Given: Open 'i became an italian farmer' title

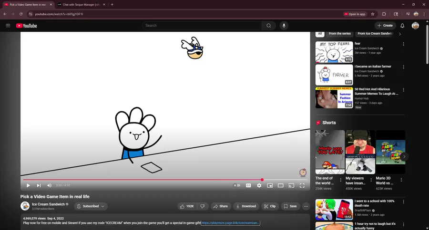Looking at the screenshot, I should (373, 67).
